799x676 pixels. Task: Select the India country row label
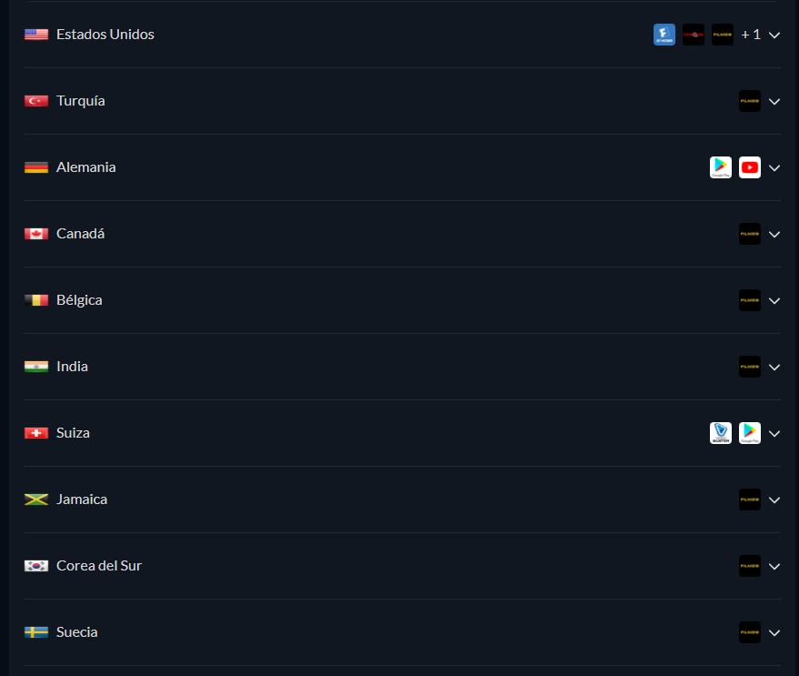72,367
